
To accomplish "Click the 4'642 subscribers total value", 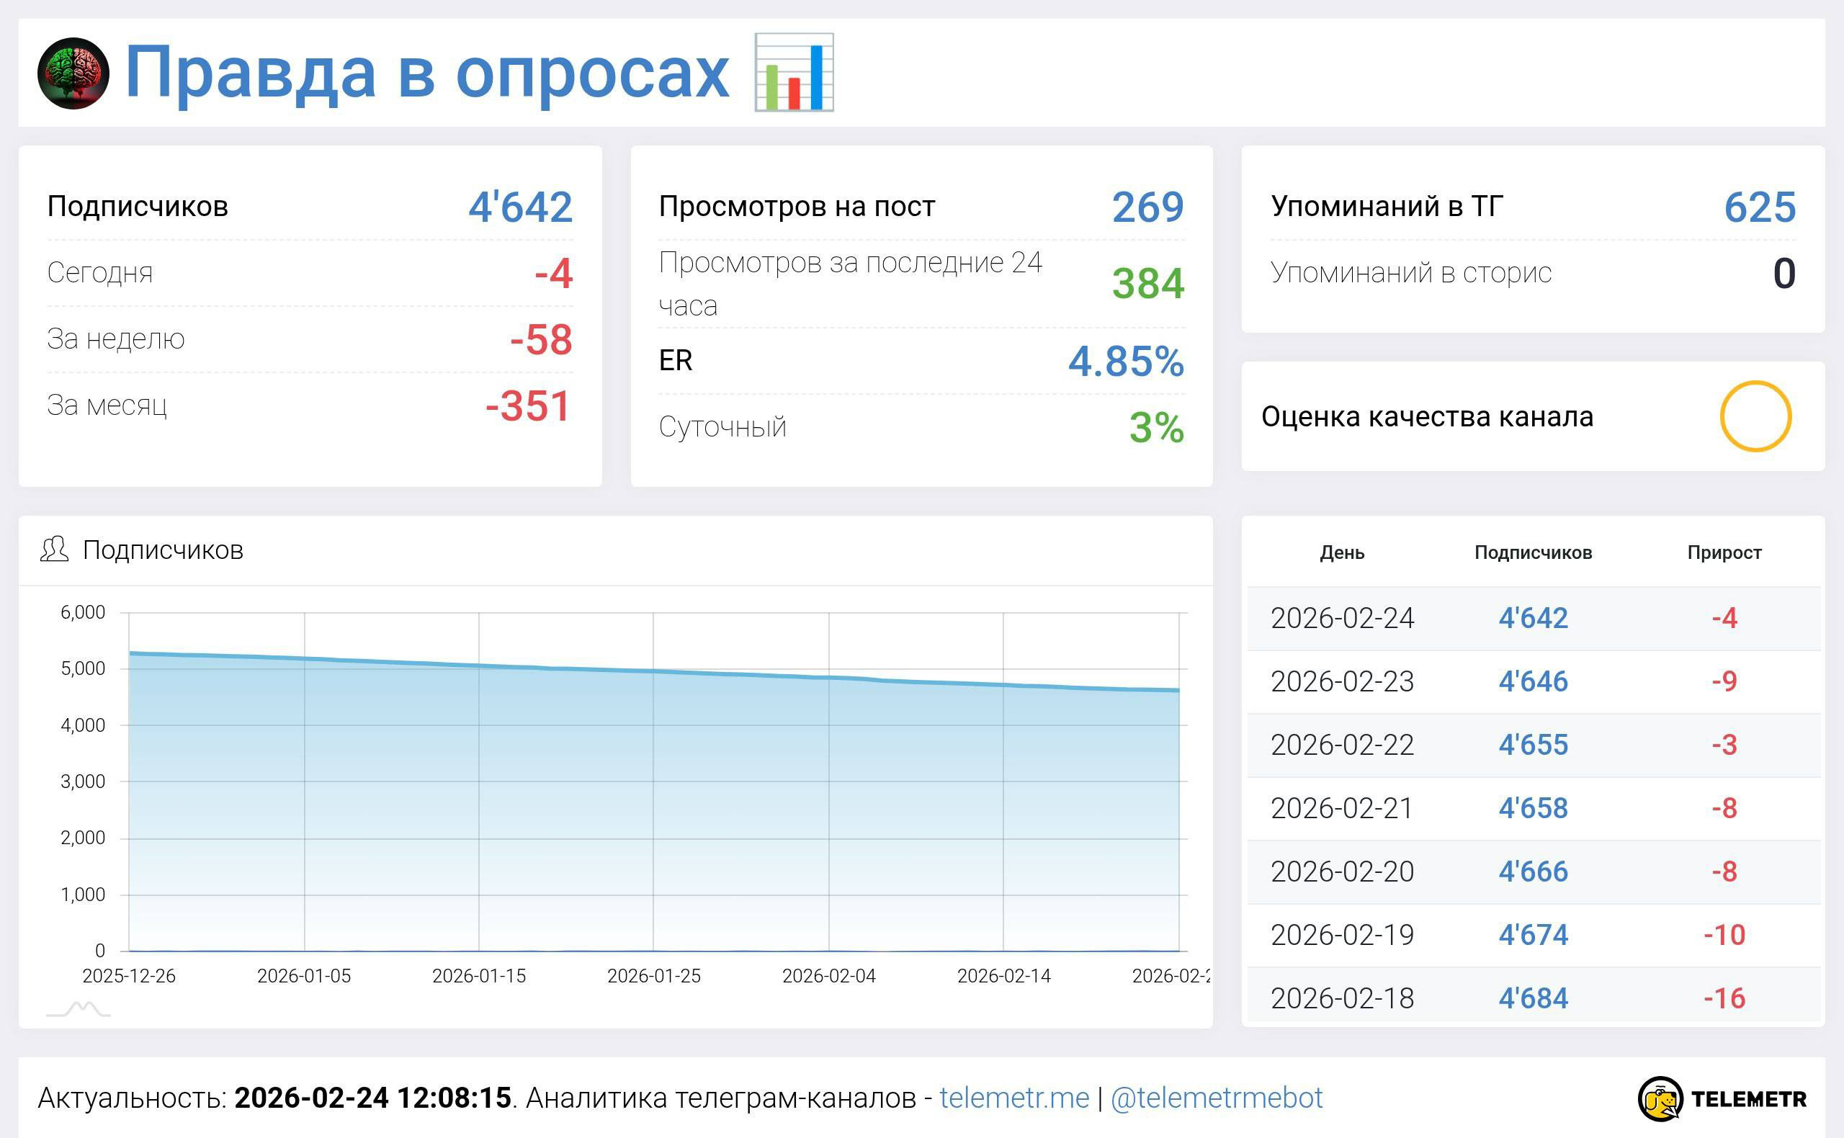I will (520, 207).
